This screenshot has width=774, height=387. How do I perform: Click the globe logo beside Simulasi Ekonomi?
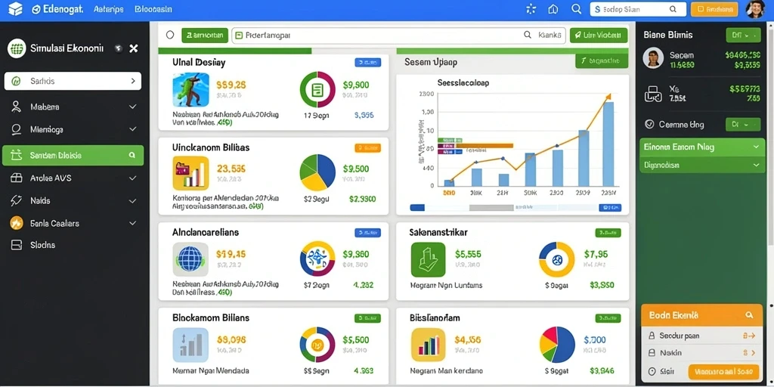[x=17, y=48]
